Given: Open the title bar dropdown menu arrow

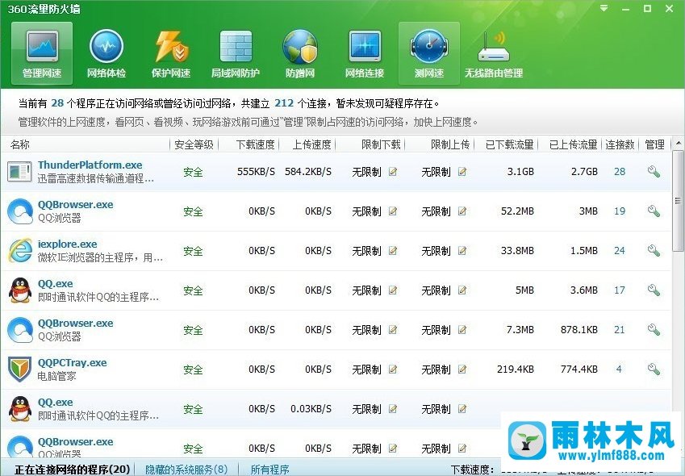Looking at the screenshot, I should [604, 8].
